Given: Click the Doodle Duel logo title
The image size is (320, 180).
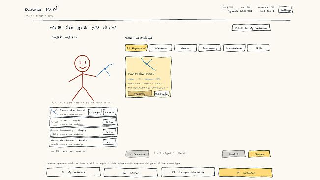Looking at the screenshot, I should 41,9.
